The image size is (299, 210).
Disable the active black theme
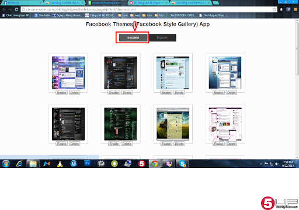tap(114, 93)
